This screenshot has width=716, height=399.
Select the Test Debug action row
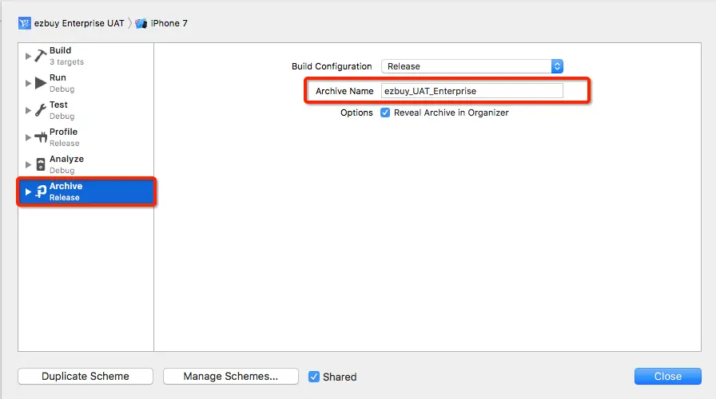86,110
